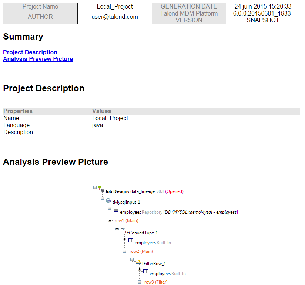305x285 pixels.
Task: Collapse the row3 (Filter) branch
Action: [x=139, y=282]
